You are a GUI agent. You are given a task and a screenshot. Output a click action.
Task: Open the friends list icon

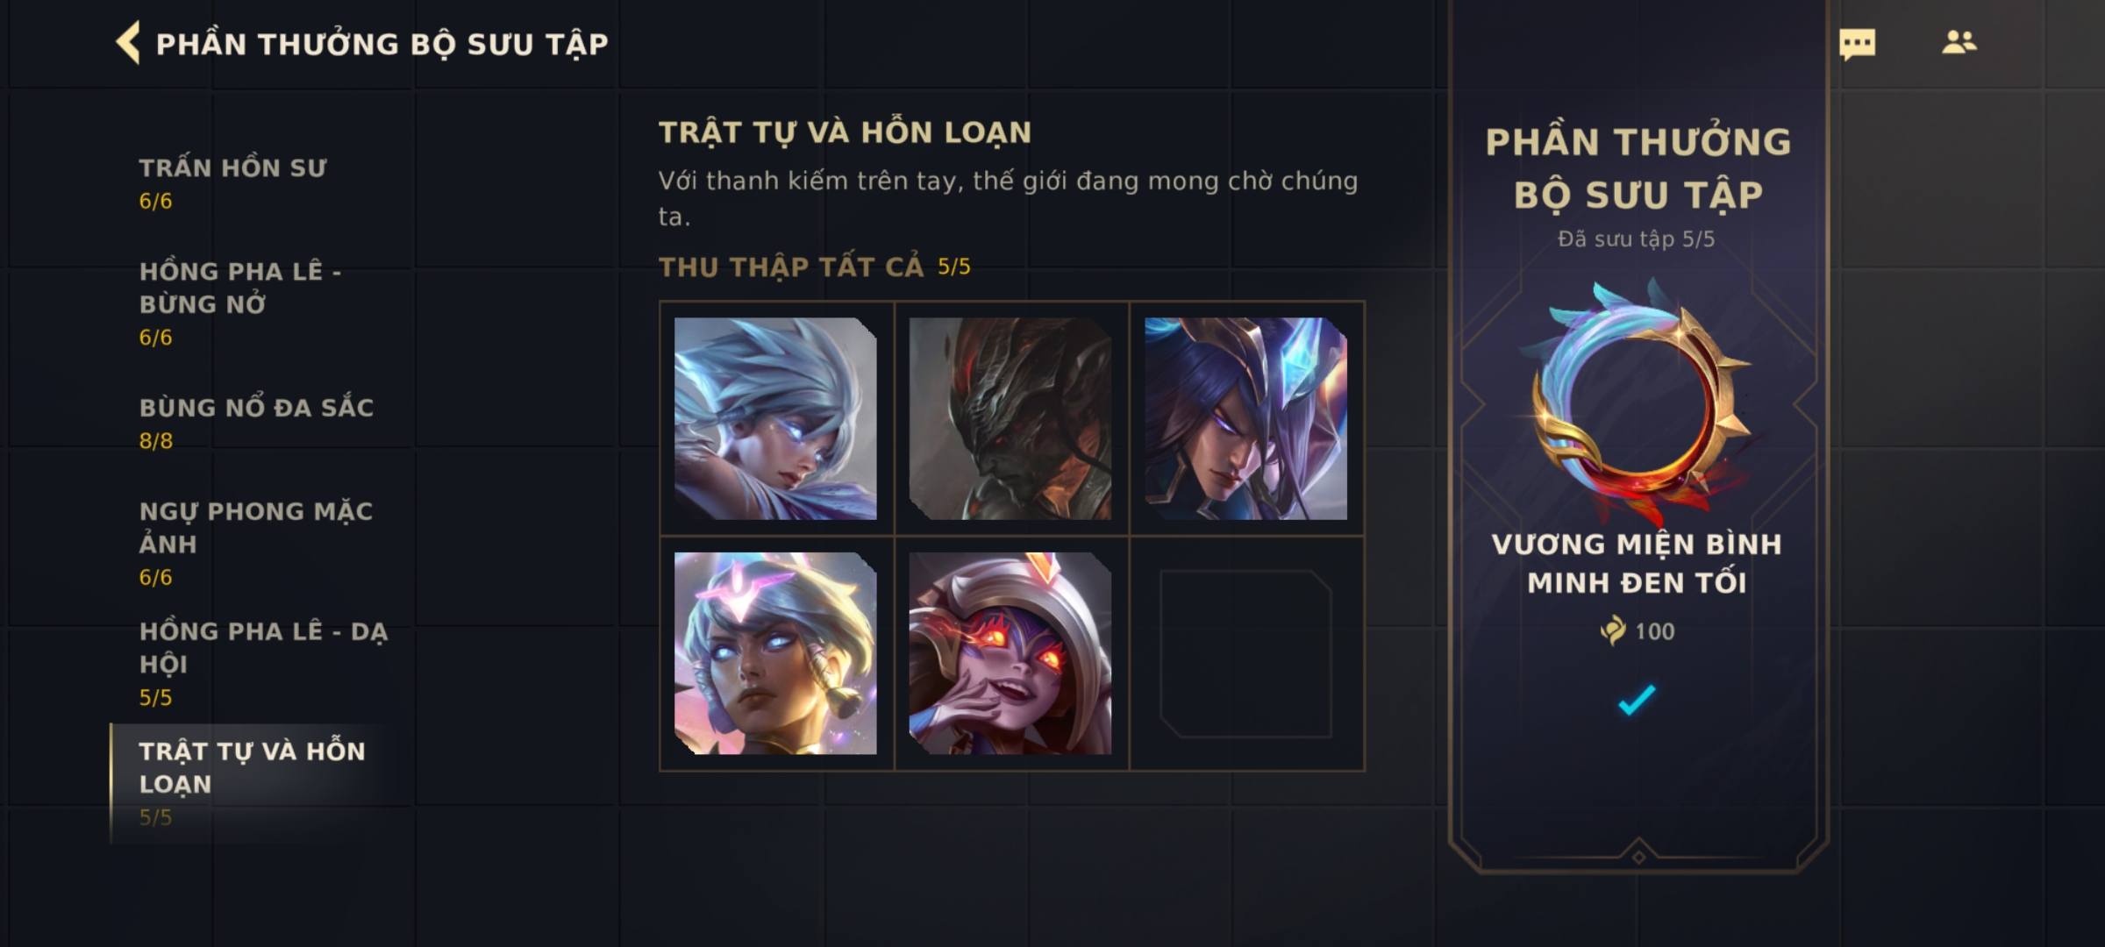click(x=1959, y=42)
